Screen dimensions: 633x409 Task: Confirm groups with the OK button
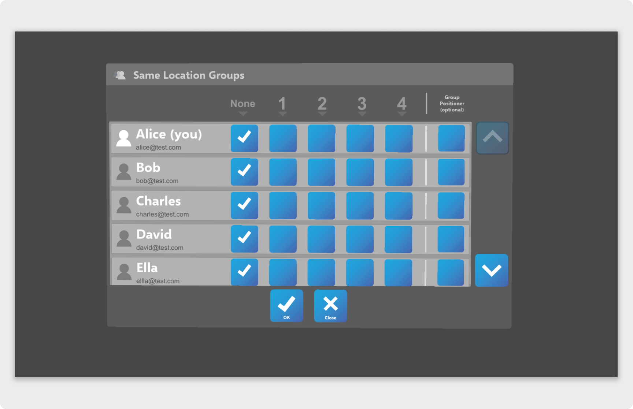pos(286,306)
